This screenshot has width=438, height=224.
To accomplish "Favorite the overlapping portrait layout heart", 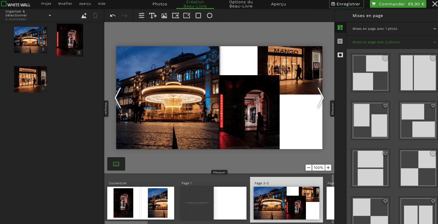I will tap(385, 106).
